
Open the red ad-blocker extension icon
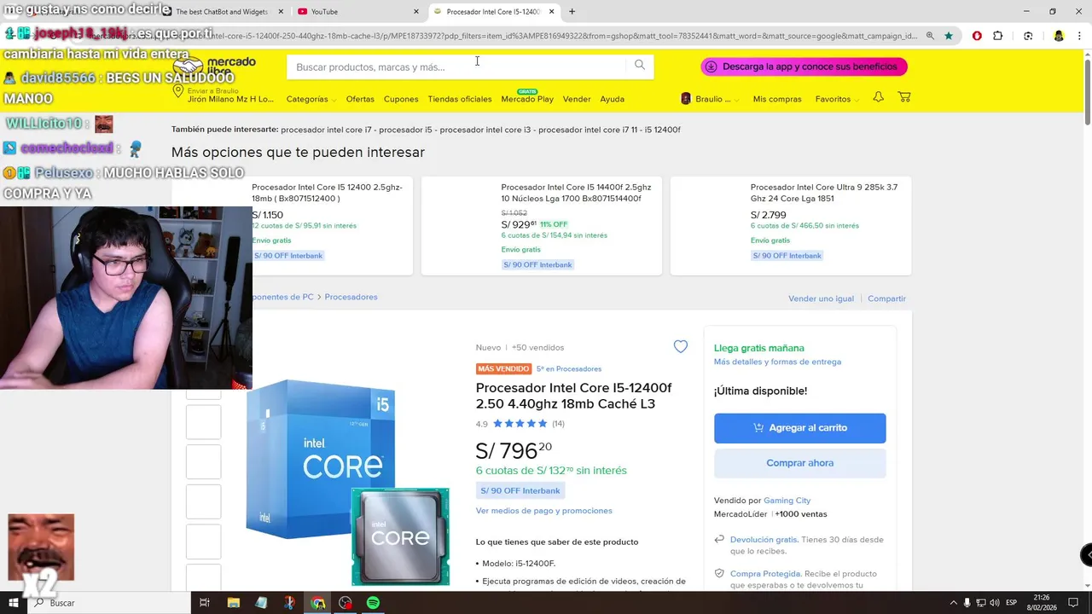[x=977, y=36]
